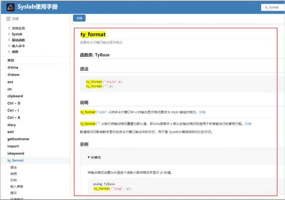
Task: Click the 语法 section heading
Action: (x=84, y=69)
